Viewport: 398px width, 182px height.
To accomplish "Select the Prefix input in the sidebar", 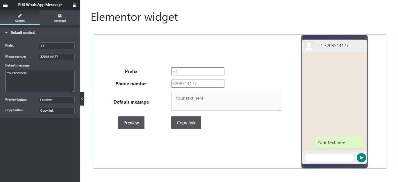I will click(x=56, y=46).
